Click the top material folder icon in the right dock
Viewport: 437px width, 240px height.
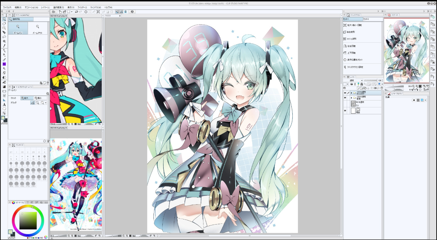pos(433,17)
